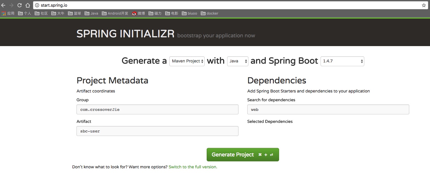The width and height of the screenshot is (430, 173).
Task: Click the dependency search box containing web
Action: coord(328,109)
